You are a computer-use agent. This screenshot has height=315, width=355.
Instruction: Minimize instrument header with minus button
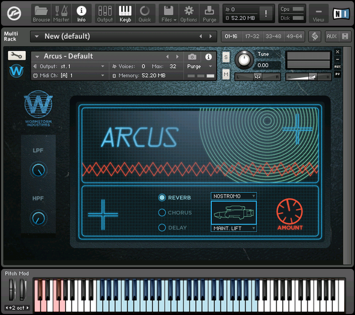pos(338,59)
